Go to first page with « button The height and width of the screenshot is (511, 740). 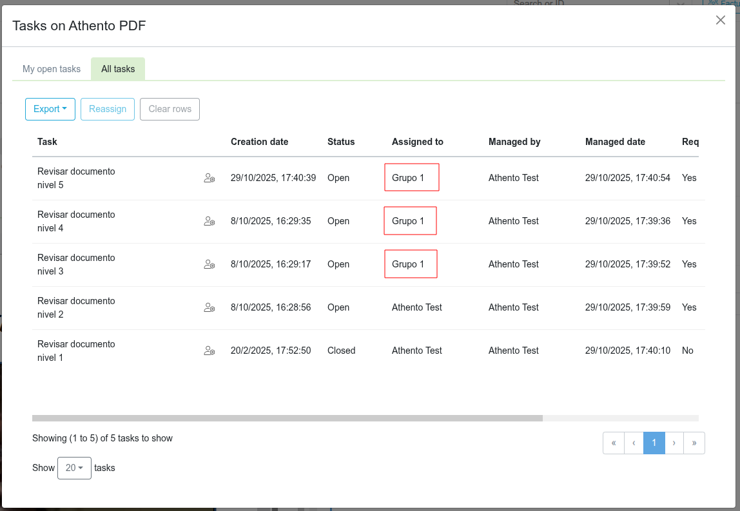[614, 443]
